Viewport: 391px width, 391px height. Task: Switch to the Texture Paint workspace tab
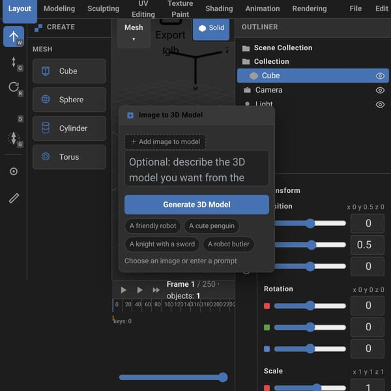[180, 9]
